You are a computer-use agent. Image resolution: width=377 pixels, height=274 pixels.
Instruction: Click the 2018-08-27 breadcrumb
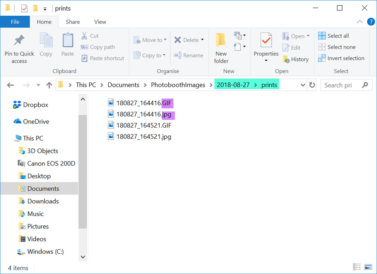pyautogui.click(x=233, y=85)
